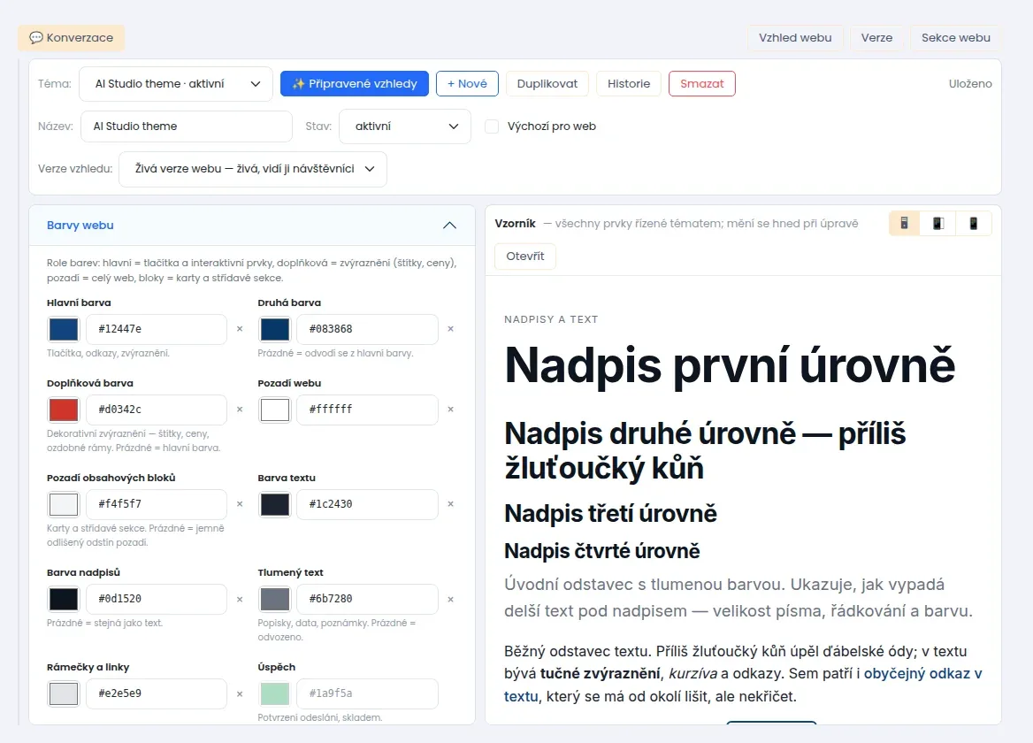Viewport: 1033px width, 743px height.
Task: Click the speech bubble icon in Konverzace
Action: 35,37
